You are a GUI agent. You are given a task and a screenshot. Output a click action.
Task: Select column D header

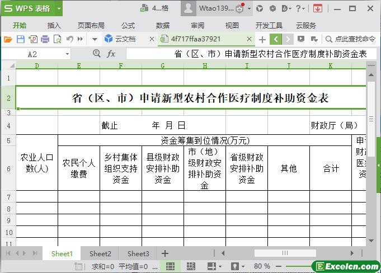37,65
